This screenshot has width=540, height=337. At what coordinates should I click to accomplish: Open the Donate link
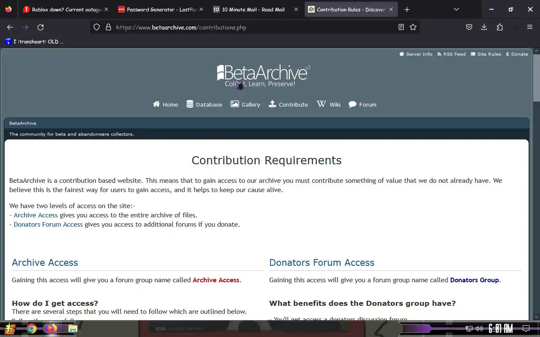click(x=517, y=54)
